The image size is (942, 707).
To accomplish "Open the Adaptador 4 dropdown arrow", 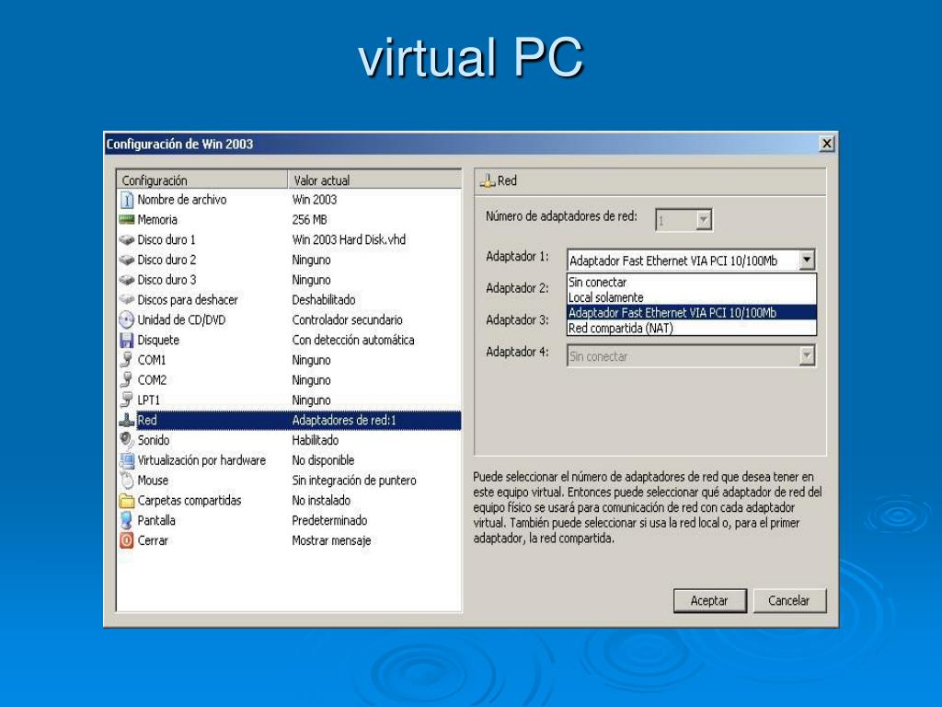I will tap(807, 356).
